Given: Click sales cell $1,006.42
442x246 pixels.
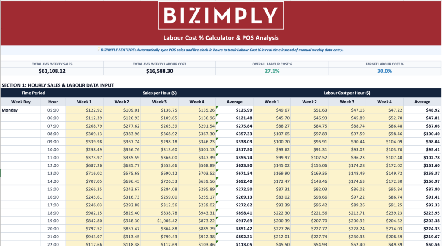Looking at the screenshot, I should pyautogui.click(x=159, y=221).
